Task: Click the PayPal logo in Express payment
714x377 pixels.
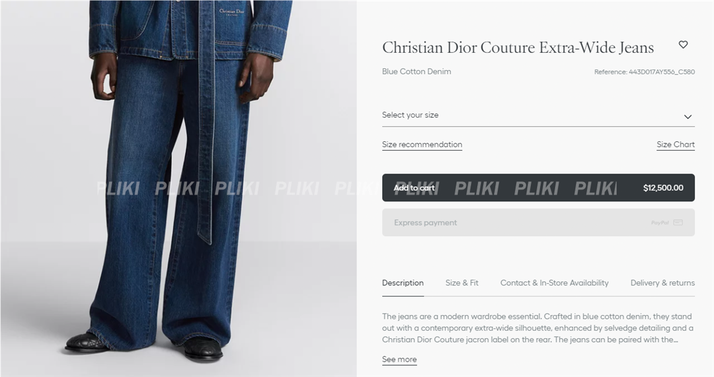Action: (660, 223)
